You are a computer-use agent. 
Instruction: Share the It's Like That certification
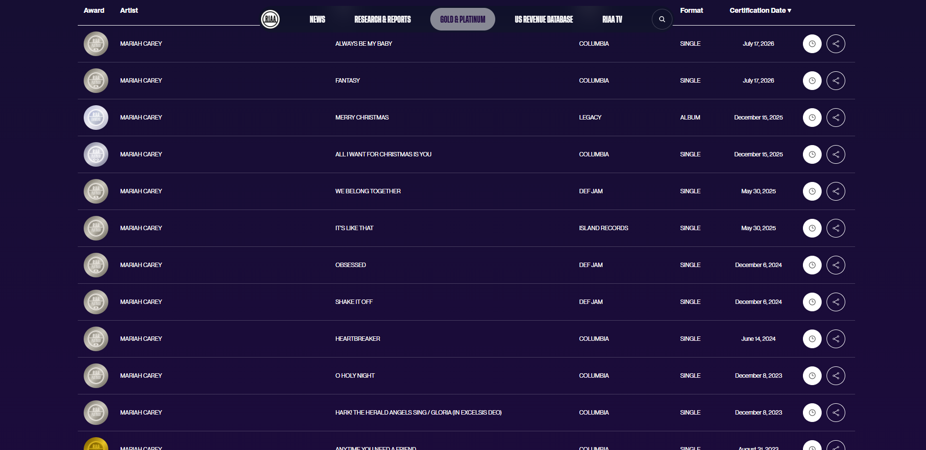(x=836, y=228)
